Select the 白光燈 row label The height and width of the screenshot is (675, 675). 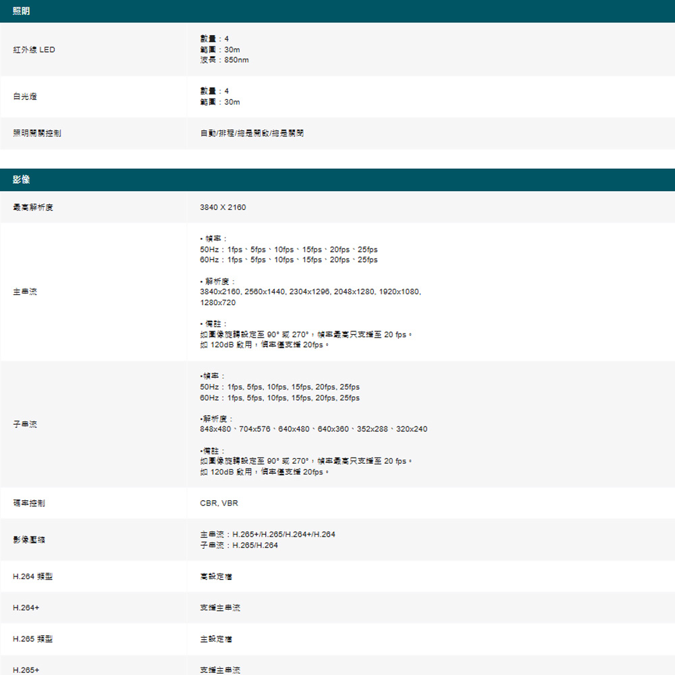25,97
